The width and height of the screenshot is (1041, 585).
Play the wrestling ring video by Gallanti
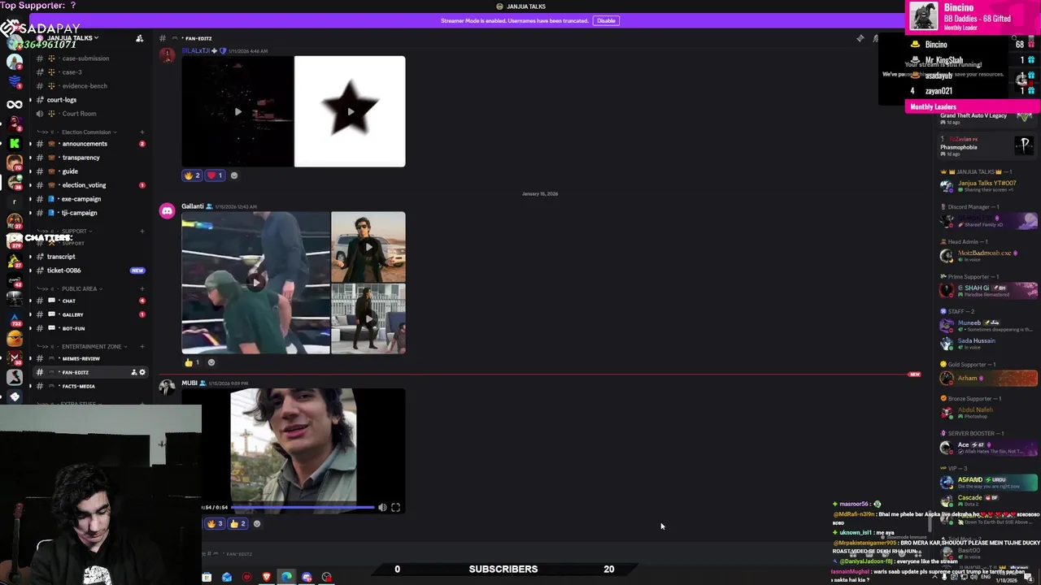[x=256, y=283]
